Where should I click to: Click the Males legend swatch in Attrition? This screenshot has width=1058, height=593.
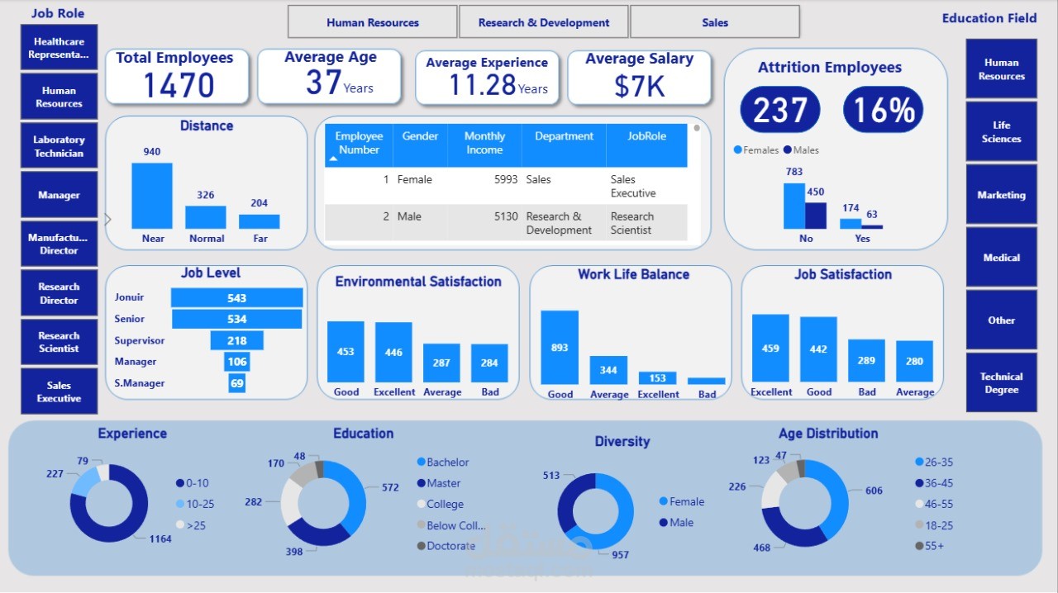(x=787, y=149)
